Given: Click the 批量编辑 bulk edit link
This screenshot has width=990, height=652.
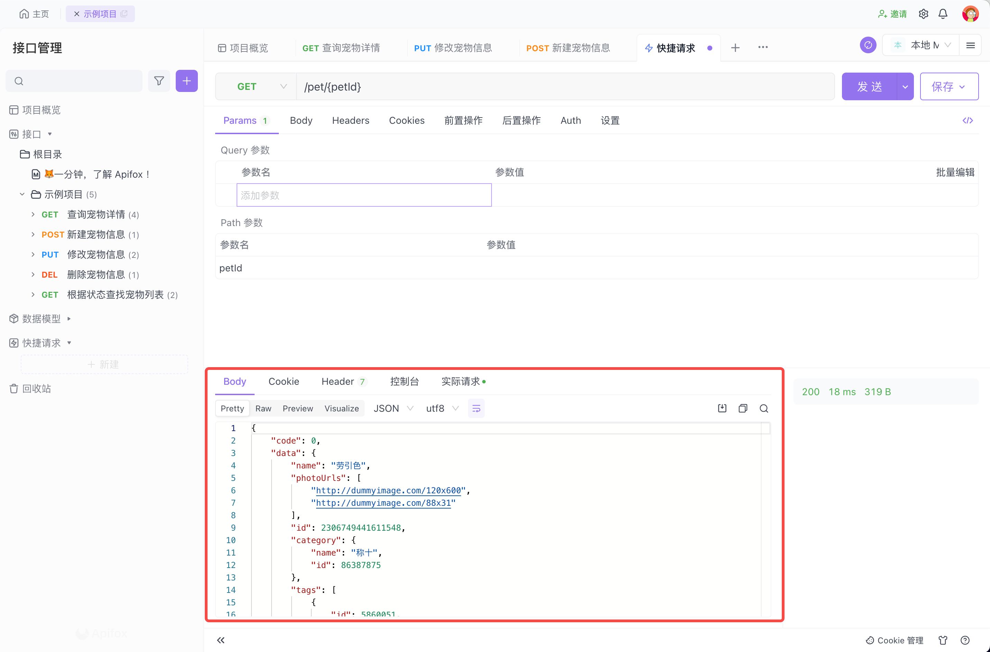Looking at the screenshot, I should point(955,172).
